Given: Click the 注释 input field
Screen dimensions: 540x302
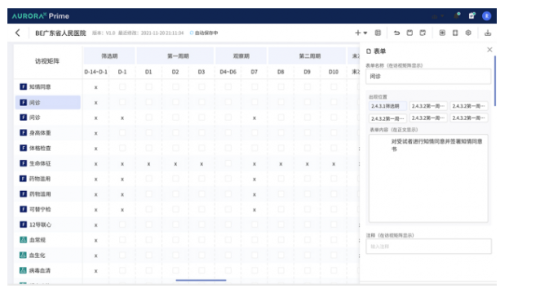Looking at the screenshot, I should coord(428,246).
